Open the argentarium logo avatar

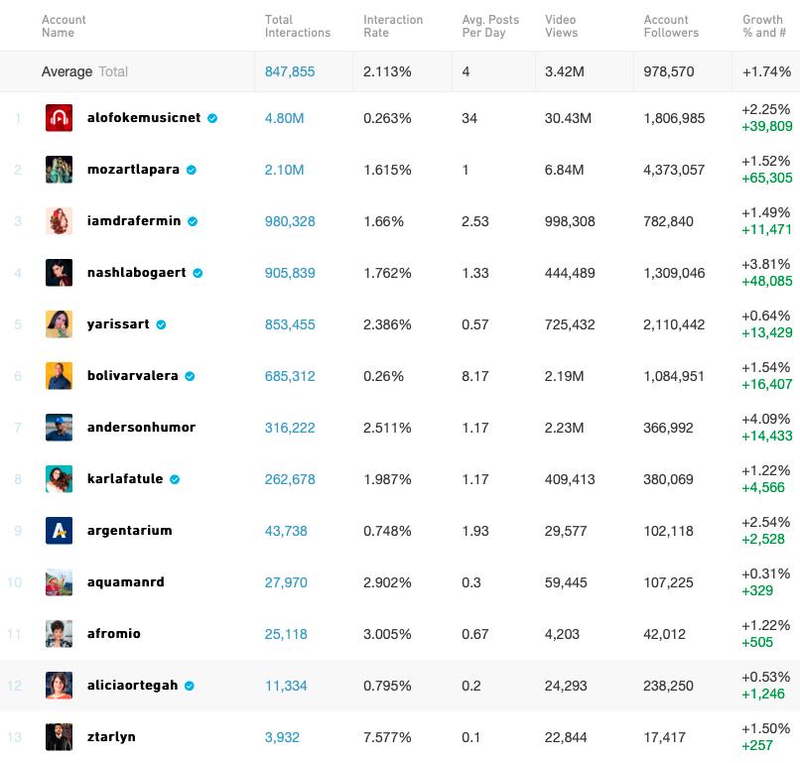[x=59, y=531]
